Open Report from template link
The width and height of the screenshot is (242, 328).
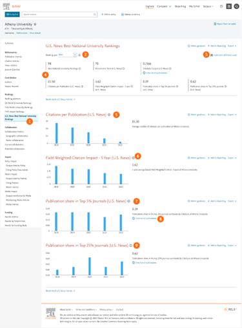click(225, 24)
